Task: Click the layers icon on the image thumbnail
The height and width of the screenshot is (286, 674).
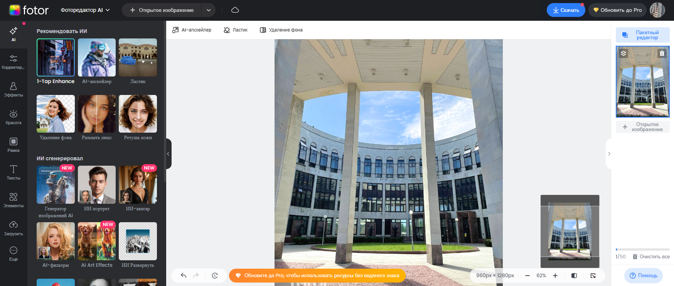Action: tap(623, 53)
